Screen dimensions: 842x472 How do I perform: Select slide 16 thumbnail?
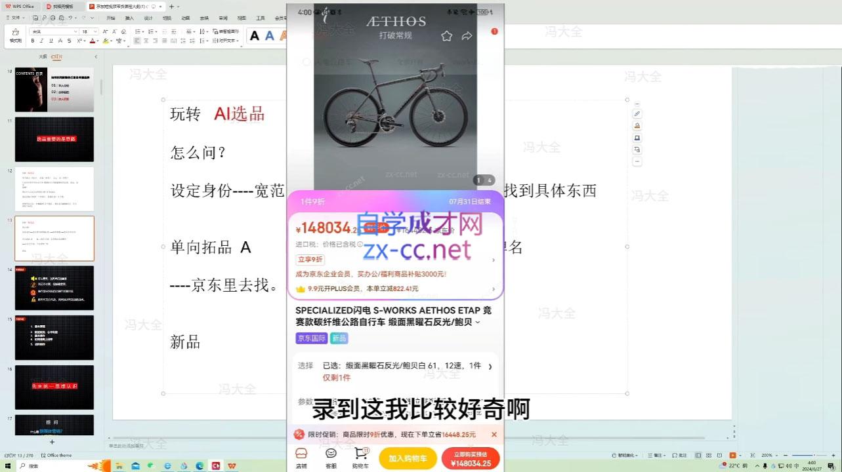pos(54,387)
